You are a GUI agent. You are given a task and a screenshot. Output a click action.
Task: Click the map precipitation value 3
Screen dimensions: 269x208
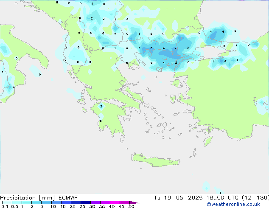[188, 48]
